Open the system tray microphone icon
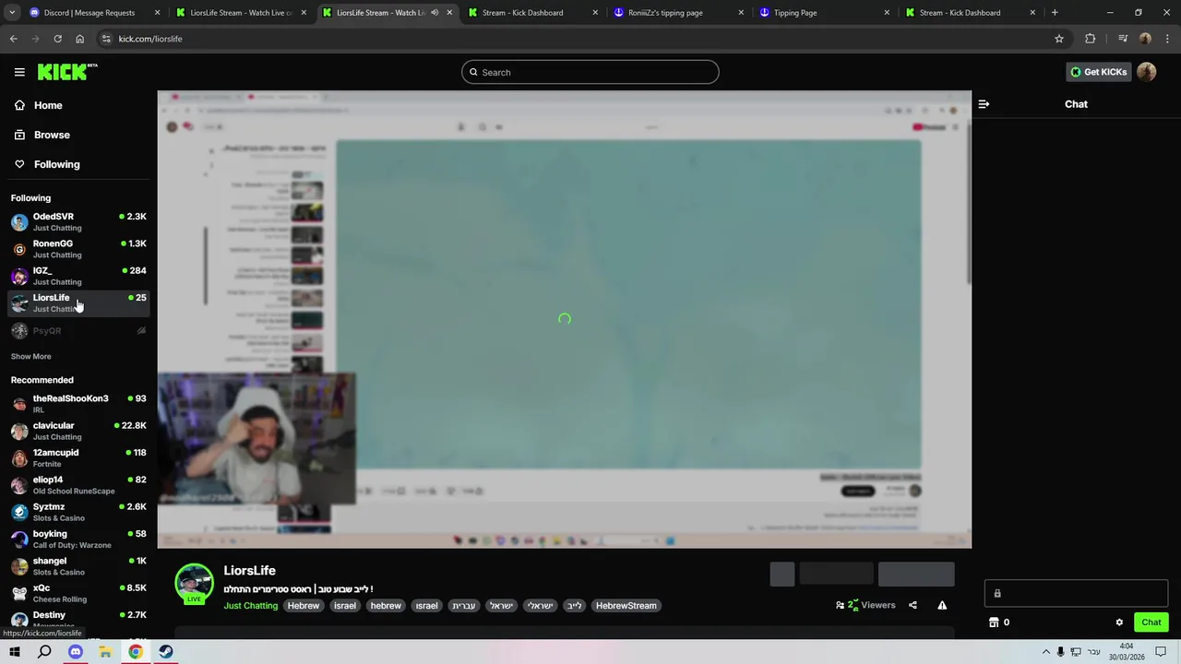The width and height of the screenshot is (1181, 664). [1061, 652]
